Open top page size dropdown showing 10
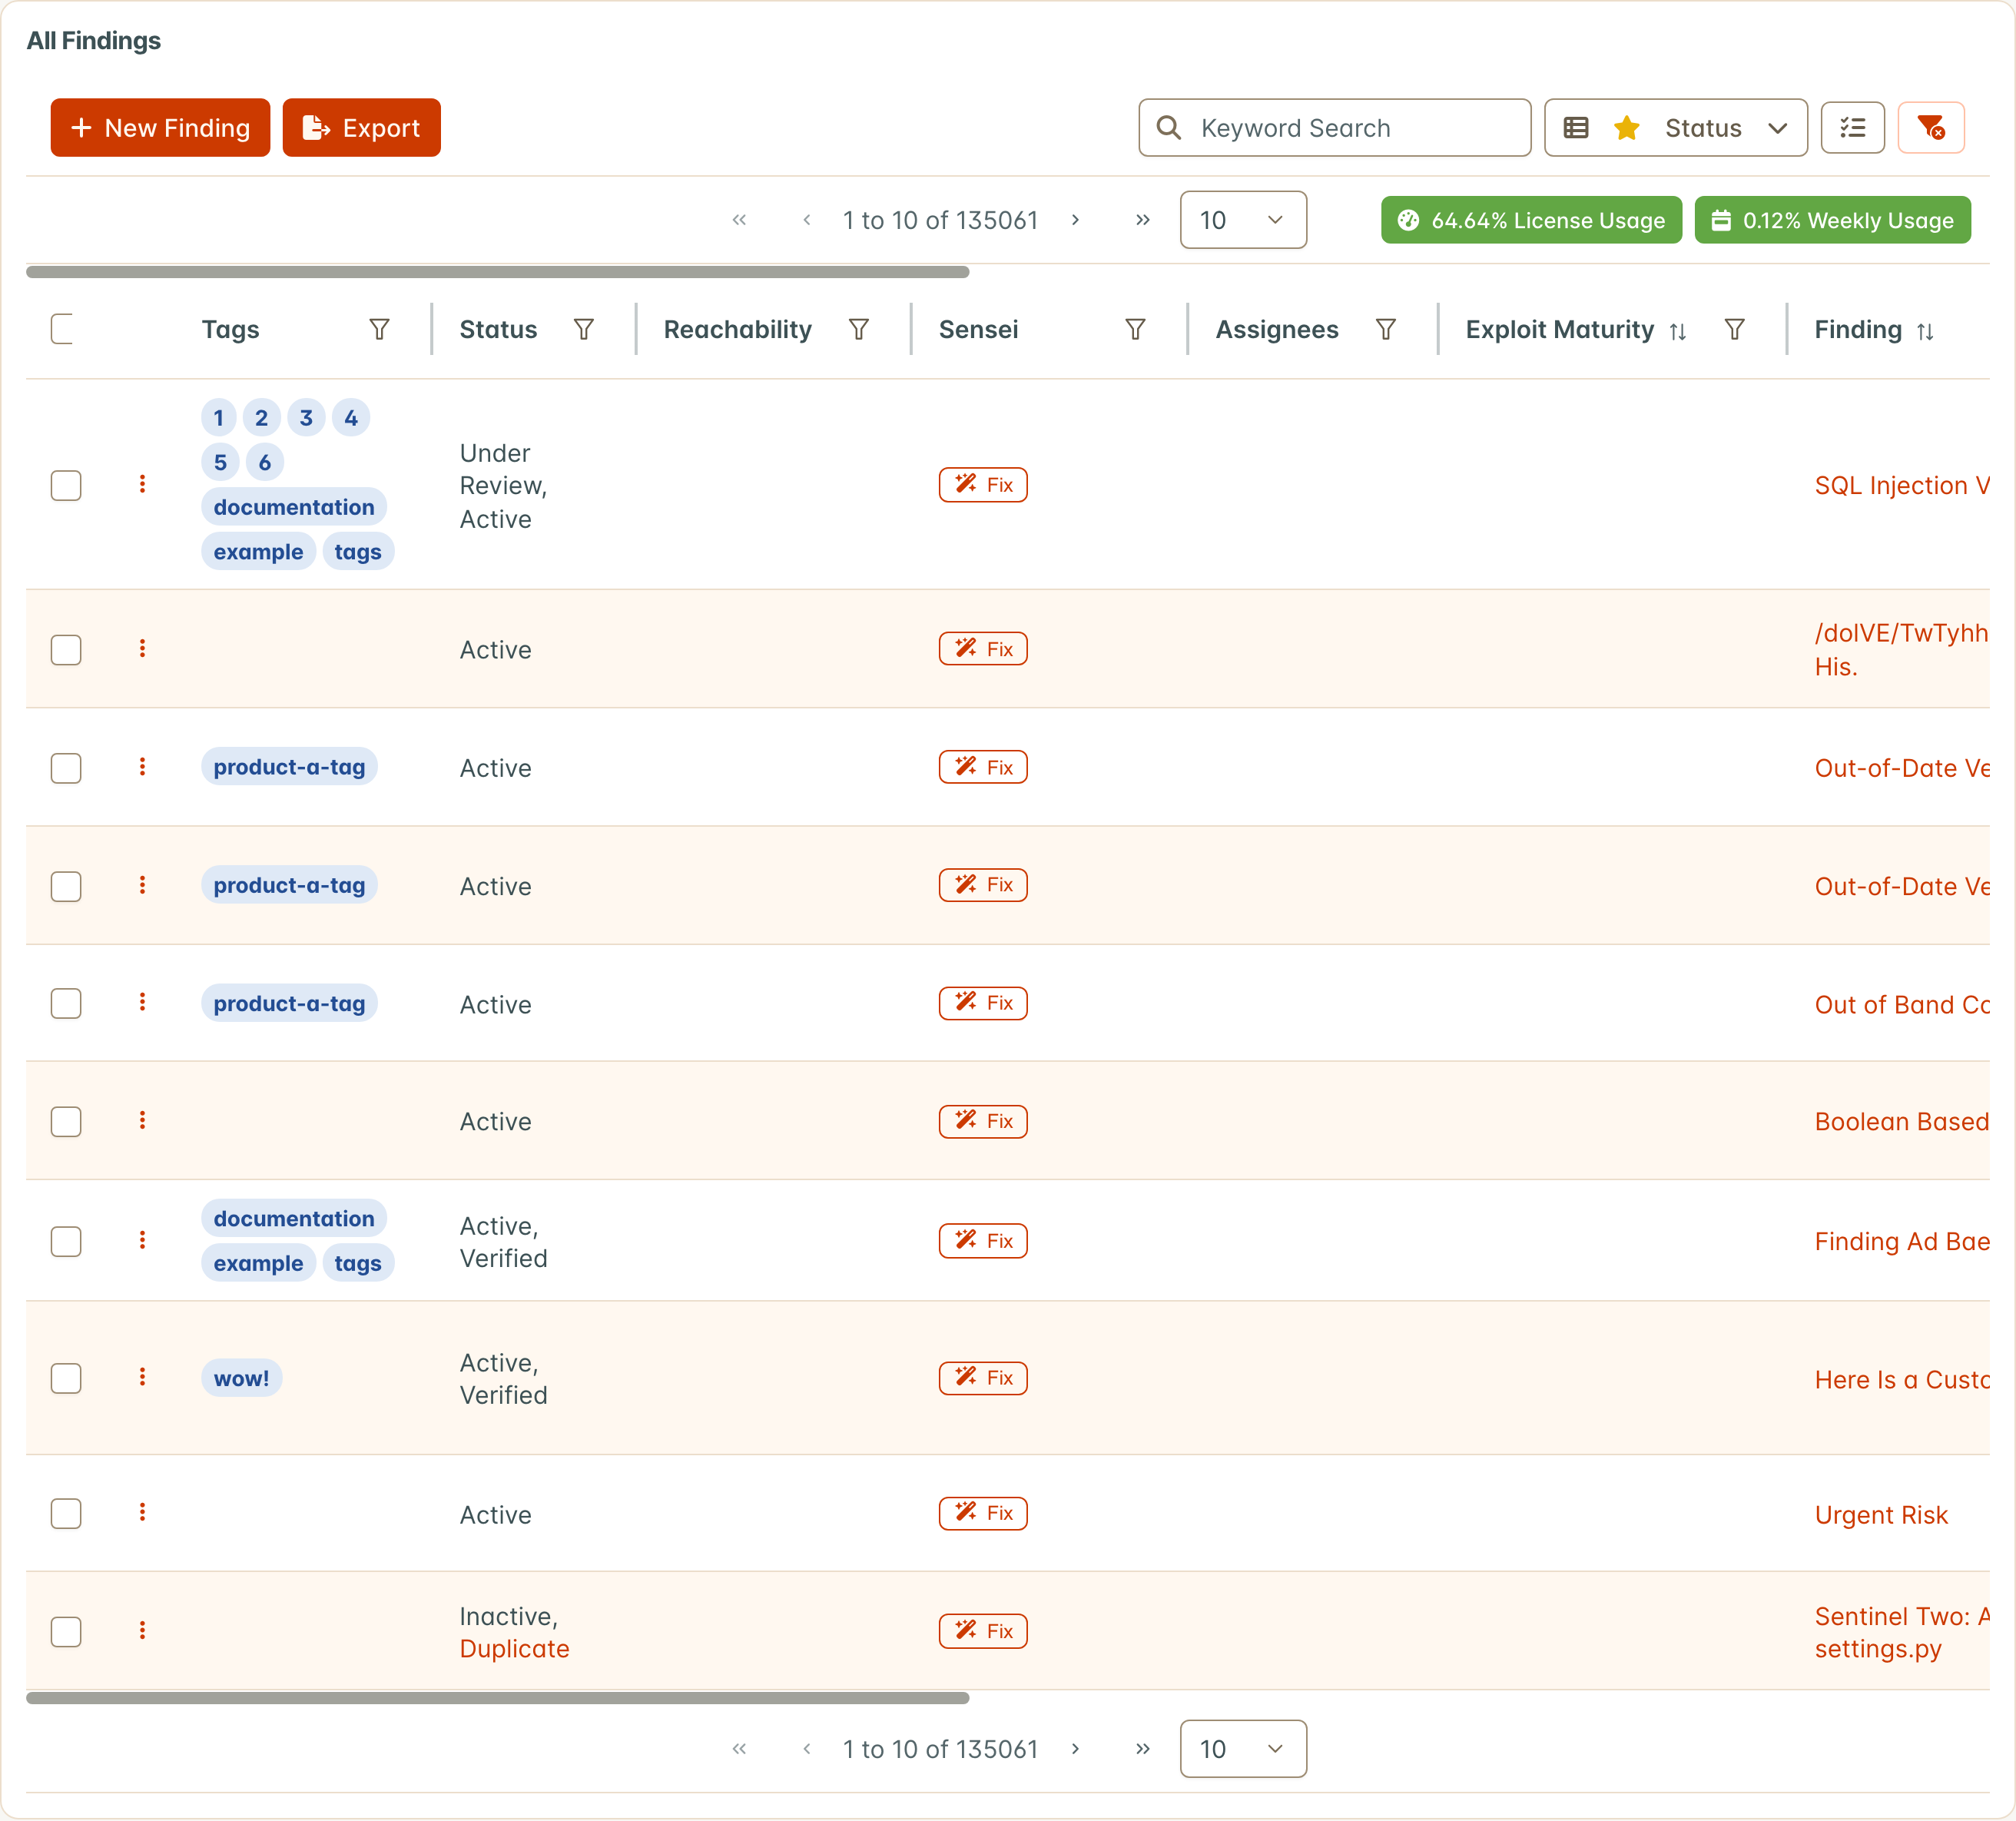This screenshot has width=2016, height=1821. [x=1243, y=220]
